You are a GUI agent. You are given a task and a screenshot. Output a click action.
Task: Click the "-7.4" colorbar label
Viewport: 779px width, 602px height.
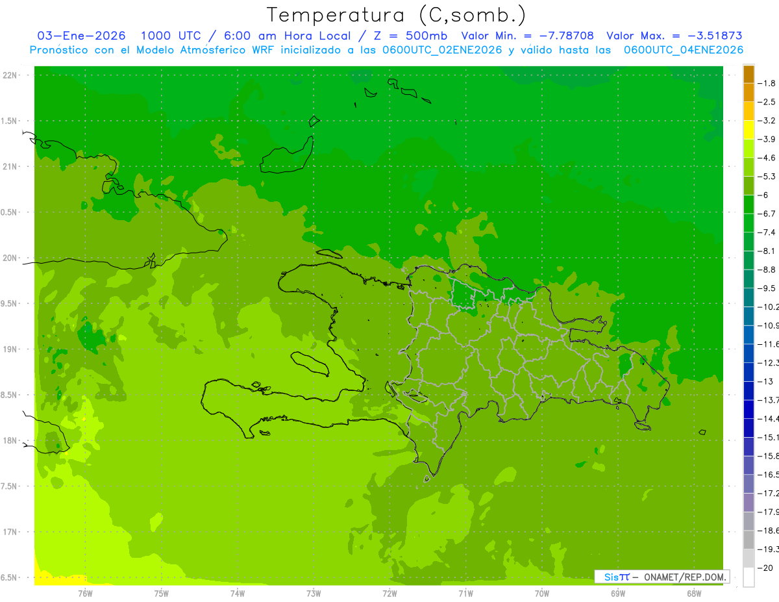click(767, 232)
